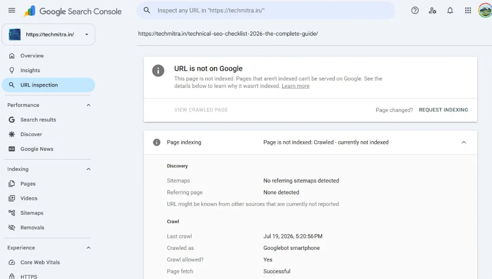Click the Overview home icon
Image resolution: width=492 pixels, height=279 pixels.
[12, 56]
